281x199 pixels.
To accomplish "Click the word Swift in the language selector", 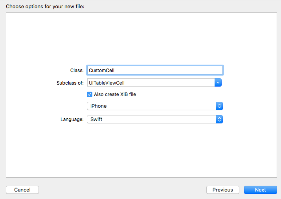I will 96,119.
